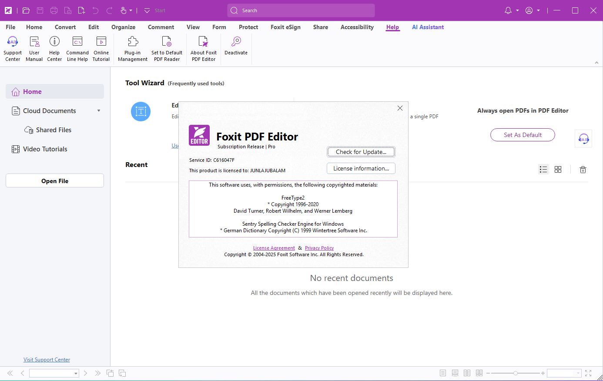Open zoom level dropdown
The height and width of the screenshot is (381, 603).
pyautogui.click(x=578, y=373)
